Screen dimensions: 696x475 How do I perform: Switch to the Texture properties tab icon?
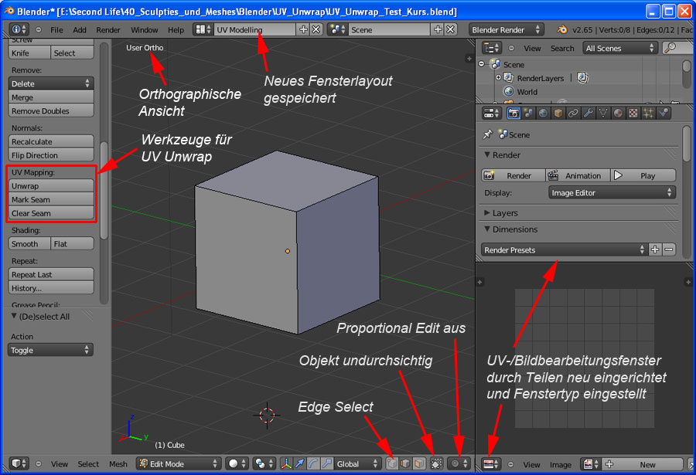[x=633, y=114]
